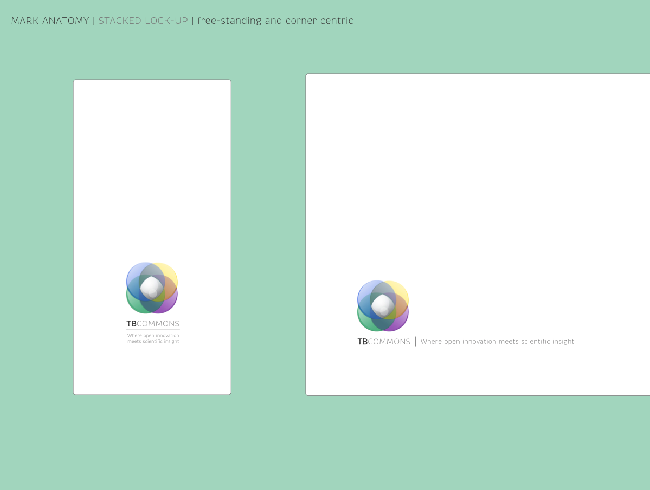
Task: Click the white center of the portrait card logo
Action: point(152,288)
